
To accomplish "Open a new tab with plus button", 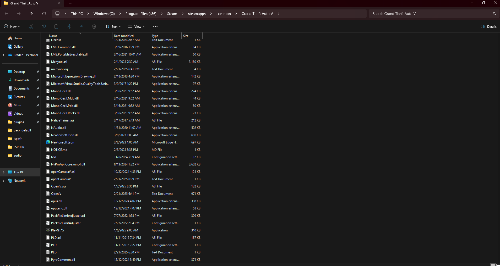I will tap(70, 3).
